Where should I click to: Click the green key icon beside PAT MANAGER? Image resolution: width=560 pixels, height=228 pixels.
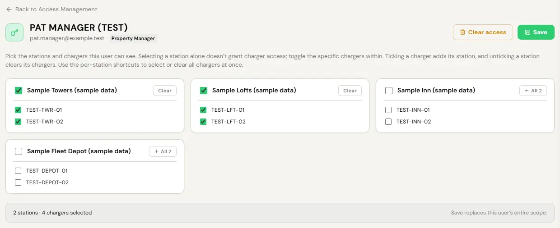(x=14, y=32)
